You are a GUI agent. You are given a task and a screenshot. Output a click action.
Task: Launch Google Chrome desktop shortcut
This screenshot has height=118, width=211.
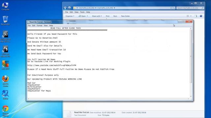point(5,111)
